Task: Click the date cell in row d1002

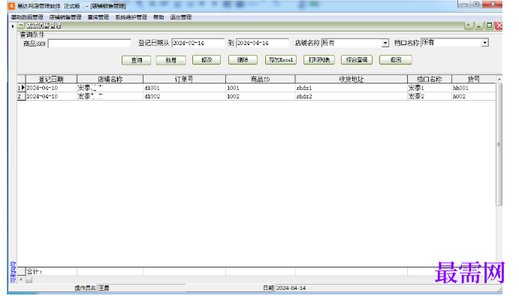Action: (51, 96)
